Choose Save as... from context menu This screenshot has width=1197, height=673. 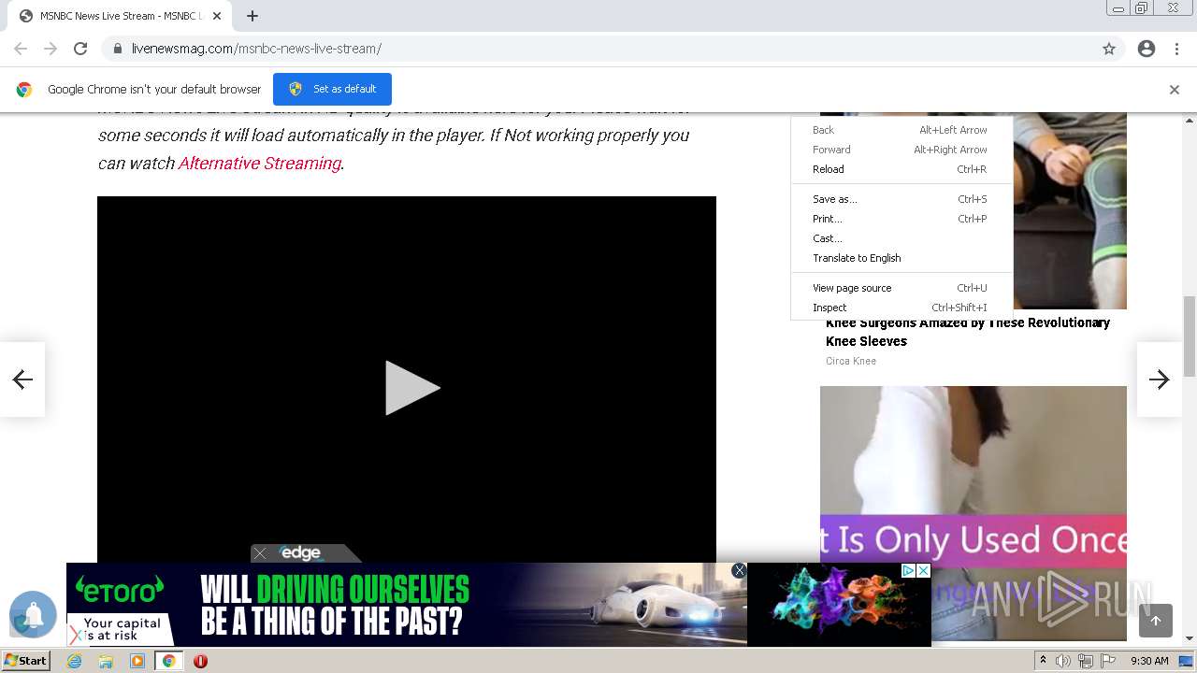click(901, 199)
